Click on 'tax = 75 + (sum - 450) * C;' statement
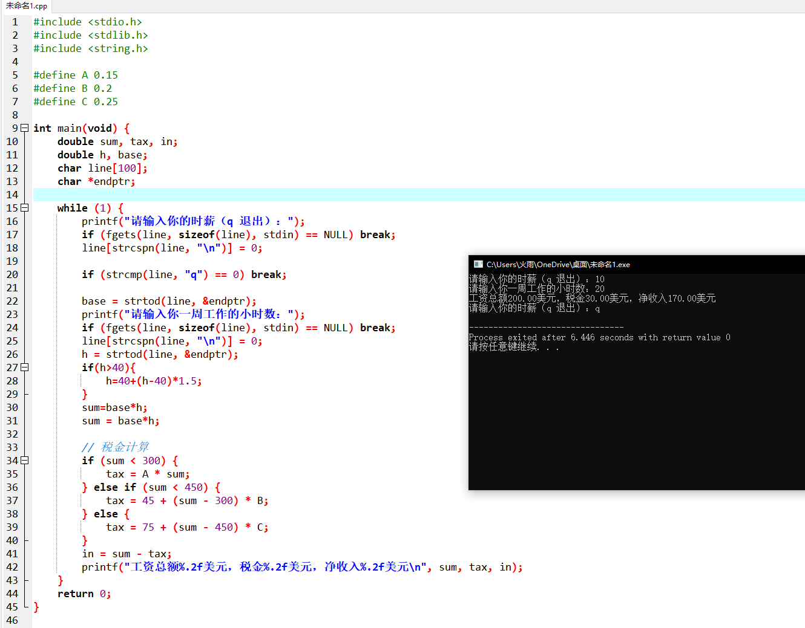This screenshot has height=628, width=805. (187, 527)
